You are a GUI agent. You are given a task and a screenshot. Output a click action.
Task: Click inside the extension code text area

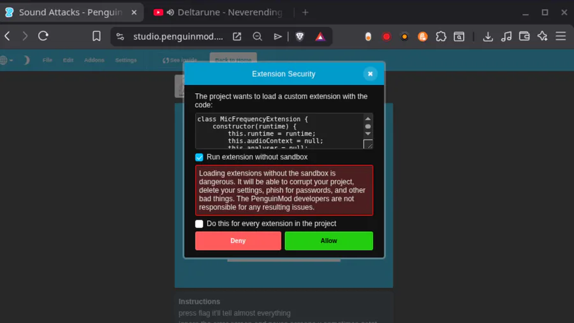pyautogui.click(x=279, y=131)
